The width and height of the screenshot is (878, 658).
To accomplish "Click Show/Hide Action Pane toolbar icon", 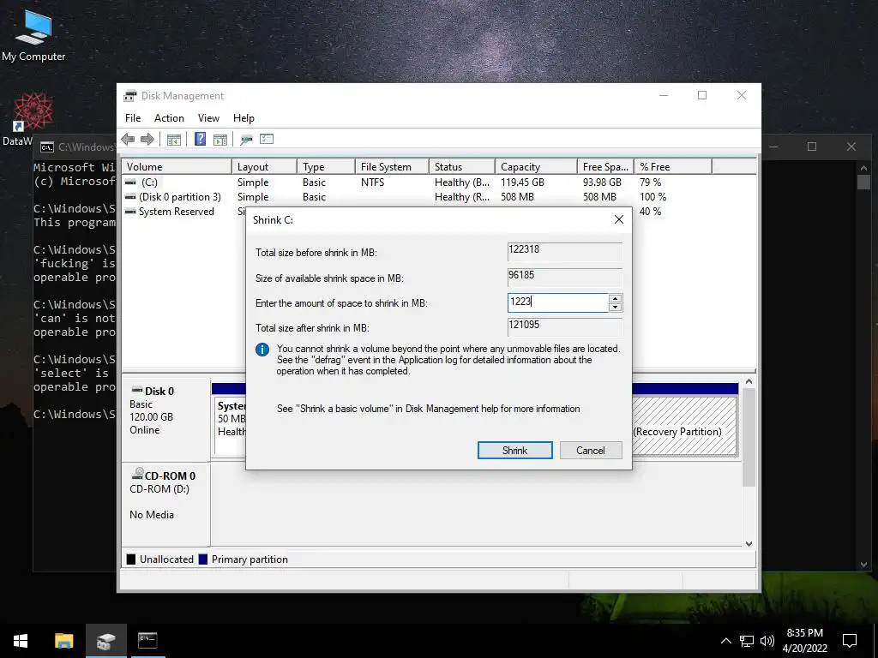I will [220, 140].
